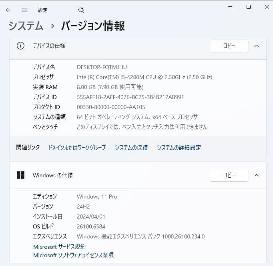
Task: Click the search icon in title bar
Action: tap(81, 10)
